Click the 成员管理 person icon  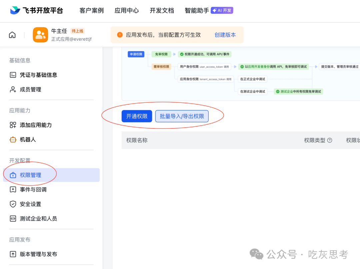point(13,89)
